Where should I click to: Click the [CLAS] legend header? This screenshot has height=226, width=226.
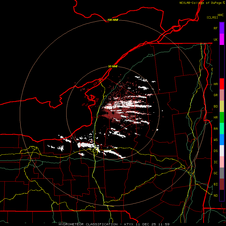tap(212, 17)
